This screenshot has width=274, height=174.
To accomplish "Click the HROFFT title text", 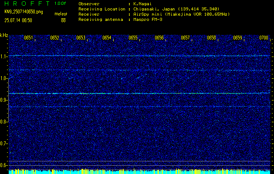I will click(27, 3).
